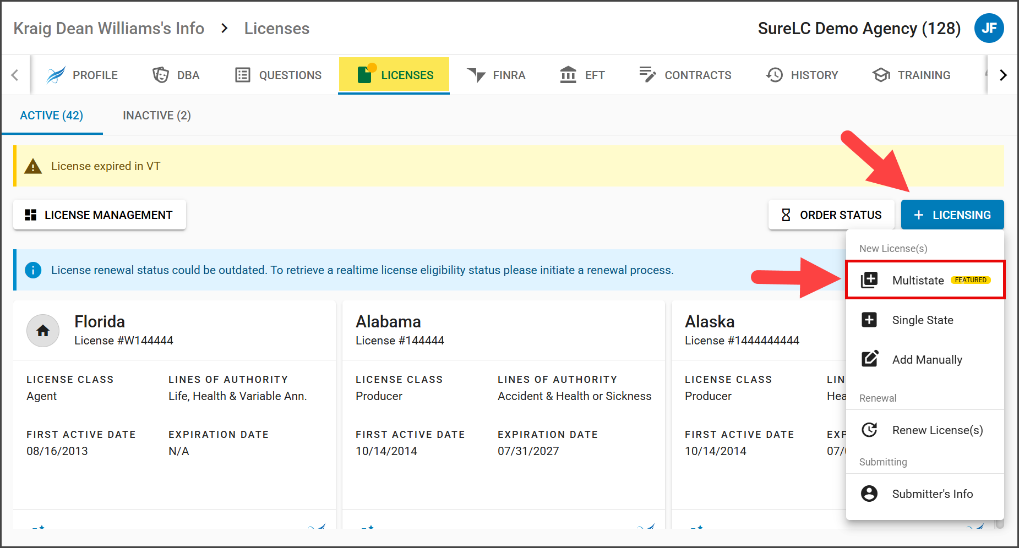Click the Alaska license card title

point(710,321)
